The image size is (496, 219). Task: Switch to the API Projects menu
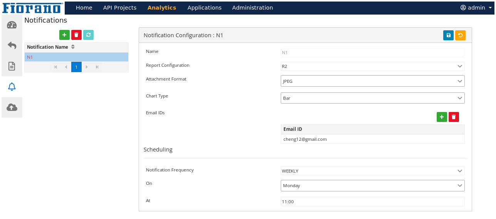click(x=120, y=8)
